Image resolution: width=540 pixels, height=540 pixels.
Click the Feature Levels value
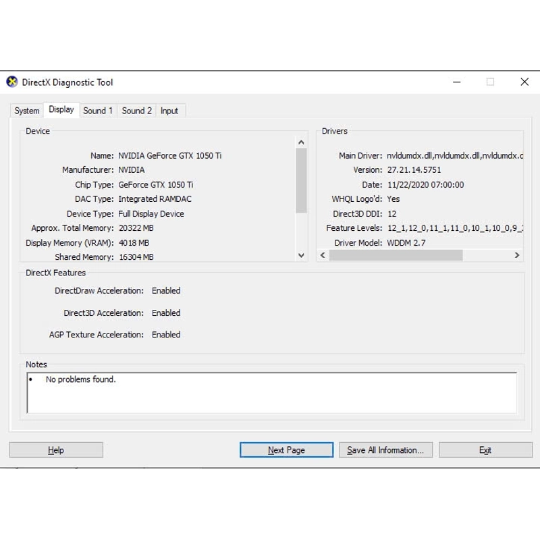[x=455, y=228]
